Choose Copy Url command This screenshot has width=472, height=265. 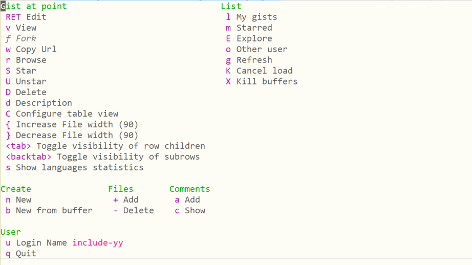(x=36, y=49)
